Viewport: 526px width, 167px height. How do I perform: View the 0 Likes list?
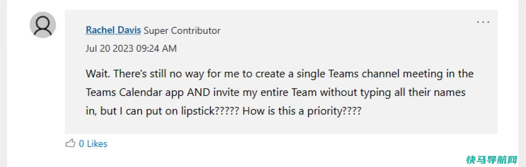point(93,144)
